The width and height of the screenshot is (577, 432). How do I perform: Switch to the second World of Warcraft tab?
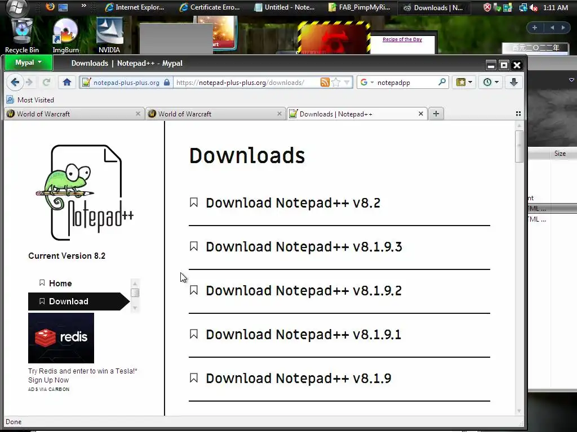(x=211, y=114)
